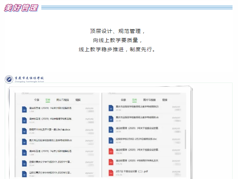
Task: Click the 美好管理 section heading
Action: coord(21,8)
